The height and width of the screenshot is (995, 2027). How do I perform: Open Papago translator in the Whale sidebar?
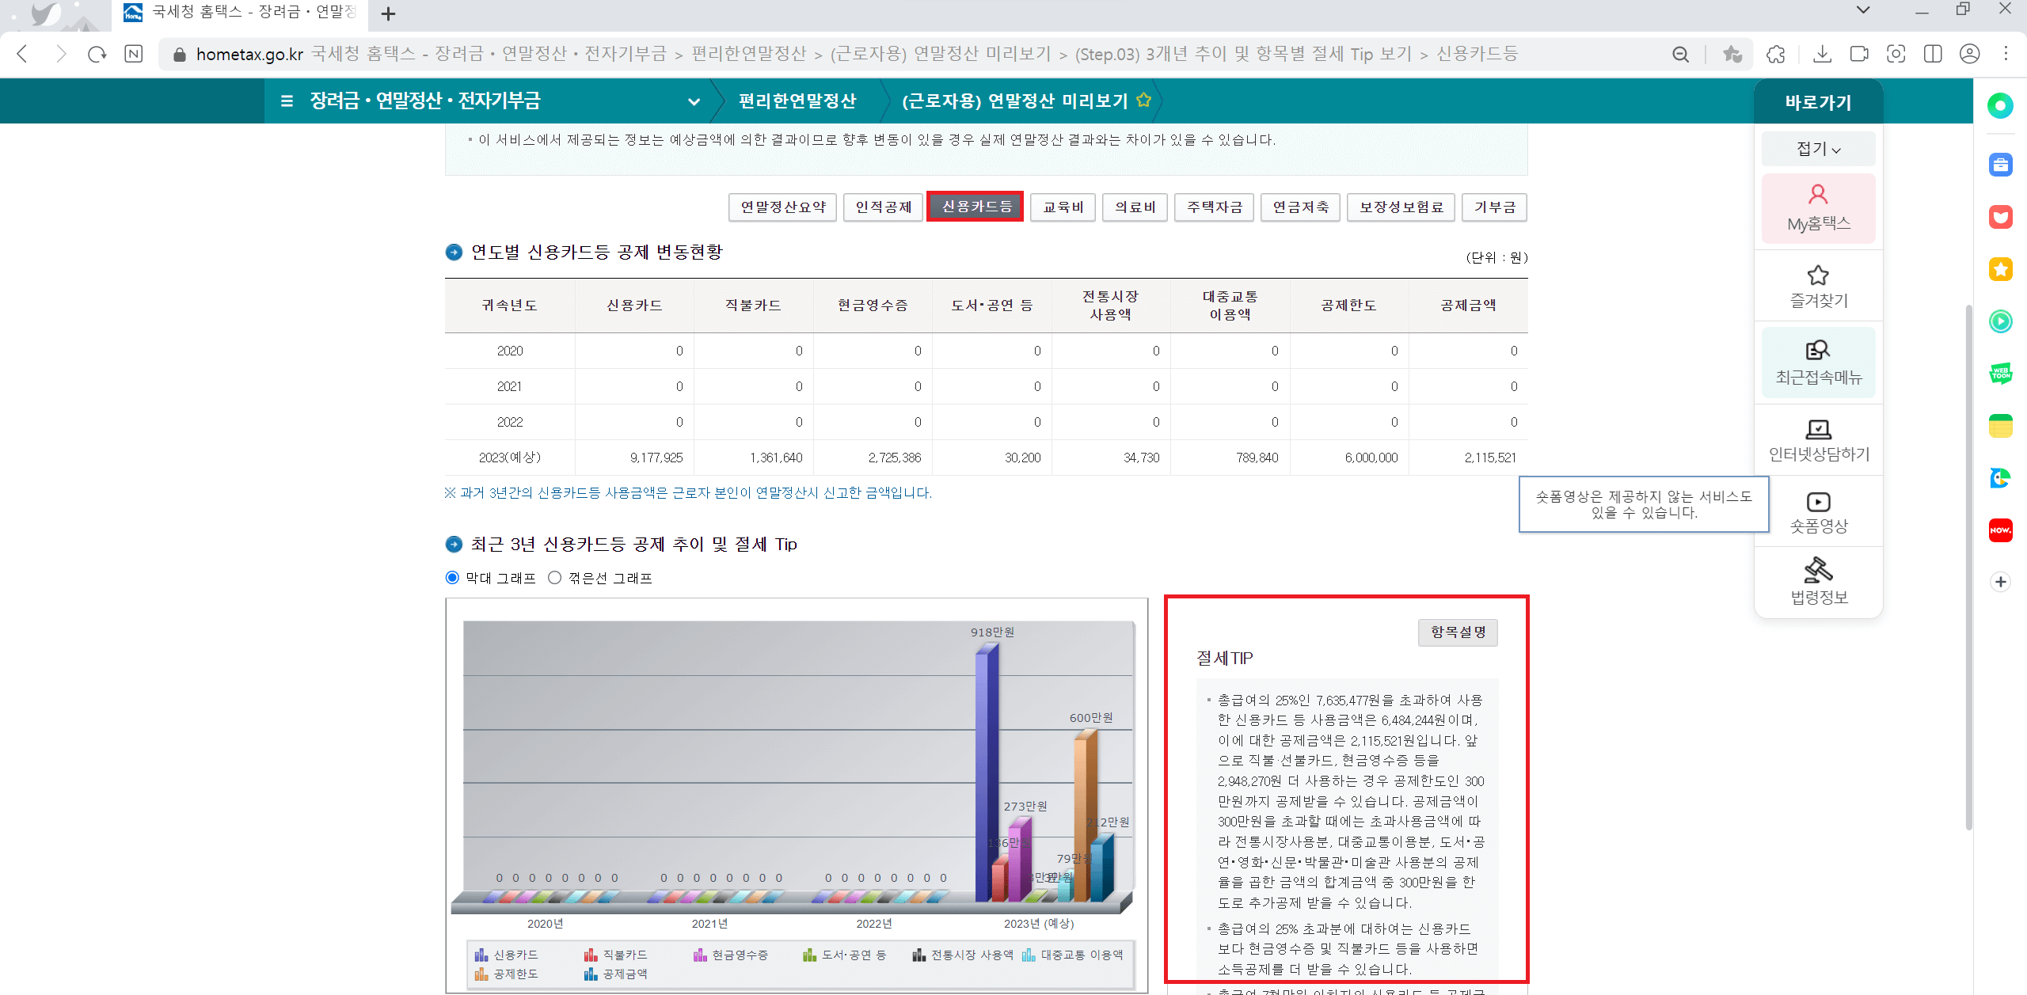coord(2001,478)
